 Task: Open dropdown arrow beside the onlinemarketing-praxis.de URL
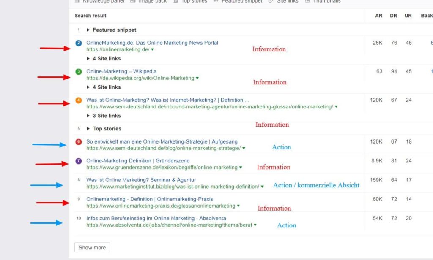point(238,206)
